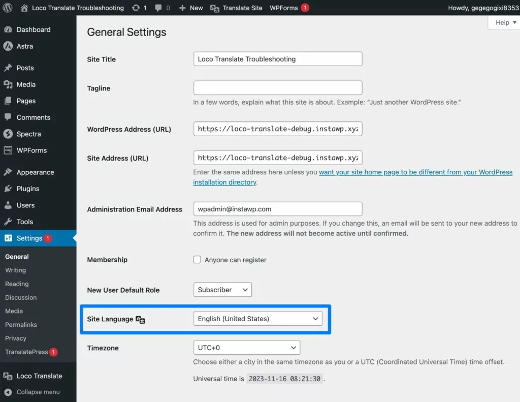Click the Universal time value 2023-11-16 08:21:30
The image size is (520, 402).
pyautogui.click(x=284, y=379)
